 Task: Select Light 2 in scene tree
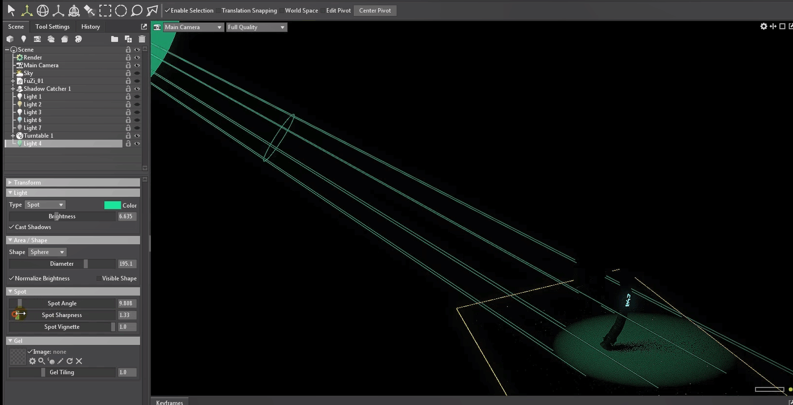[32, 104]
